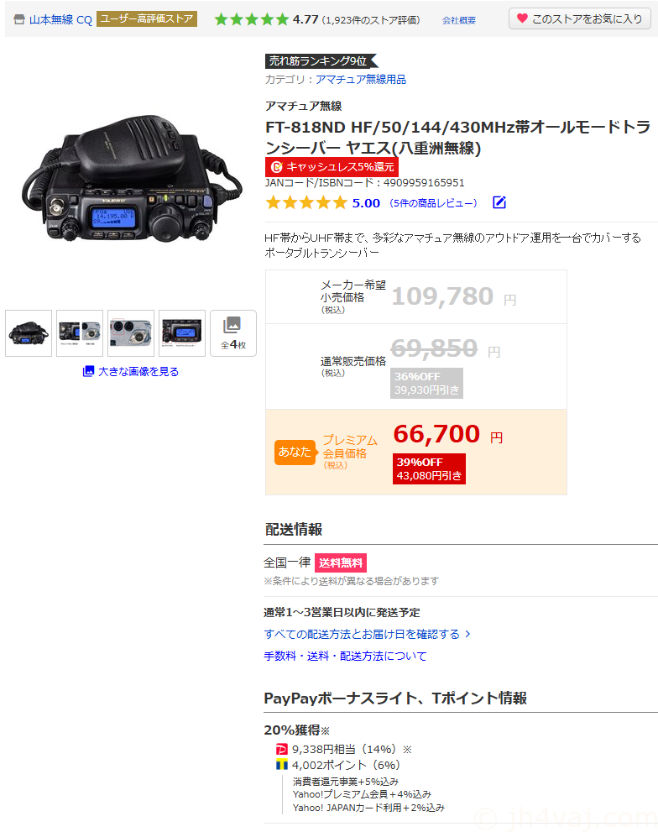The image size is (658, 832).
Task: Click the cashless 5% rebate badge
Action: (x=332, y=166)
